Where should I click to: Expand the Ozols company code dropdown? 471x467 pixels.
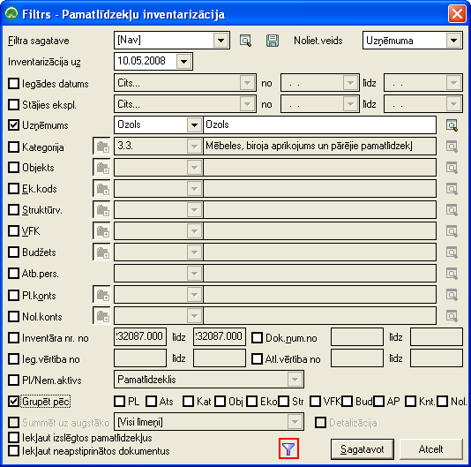194,124
